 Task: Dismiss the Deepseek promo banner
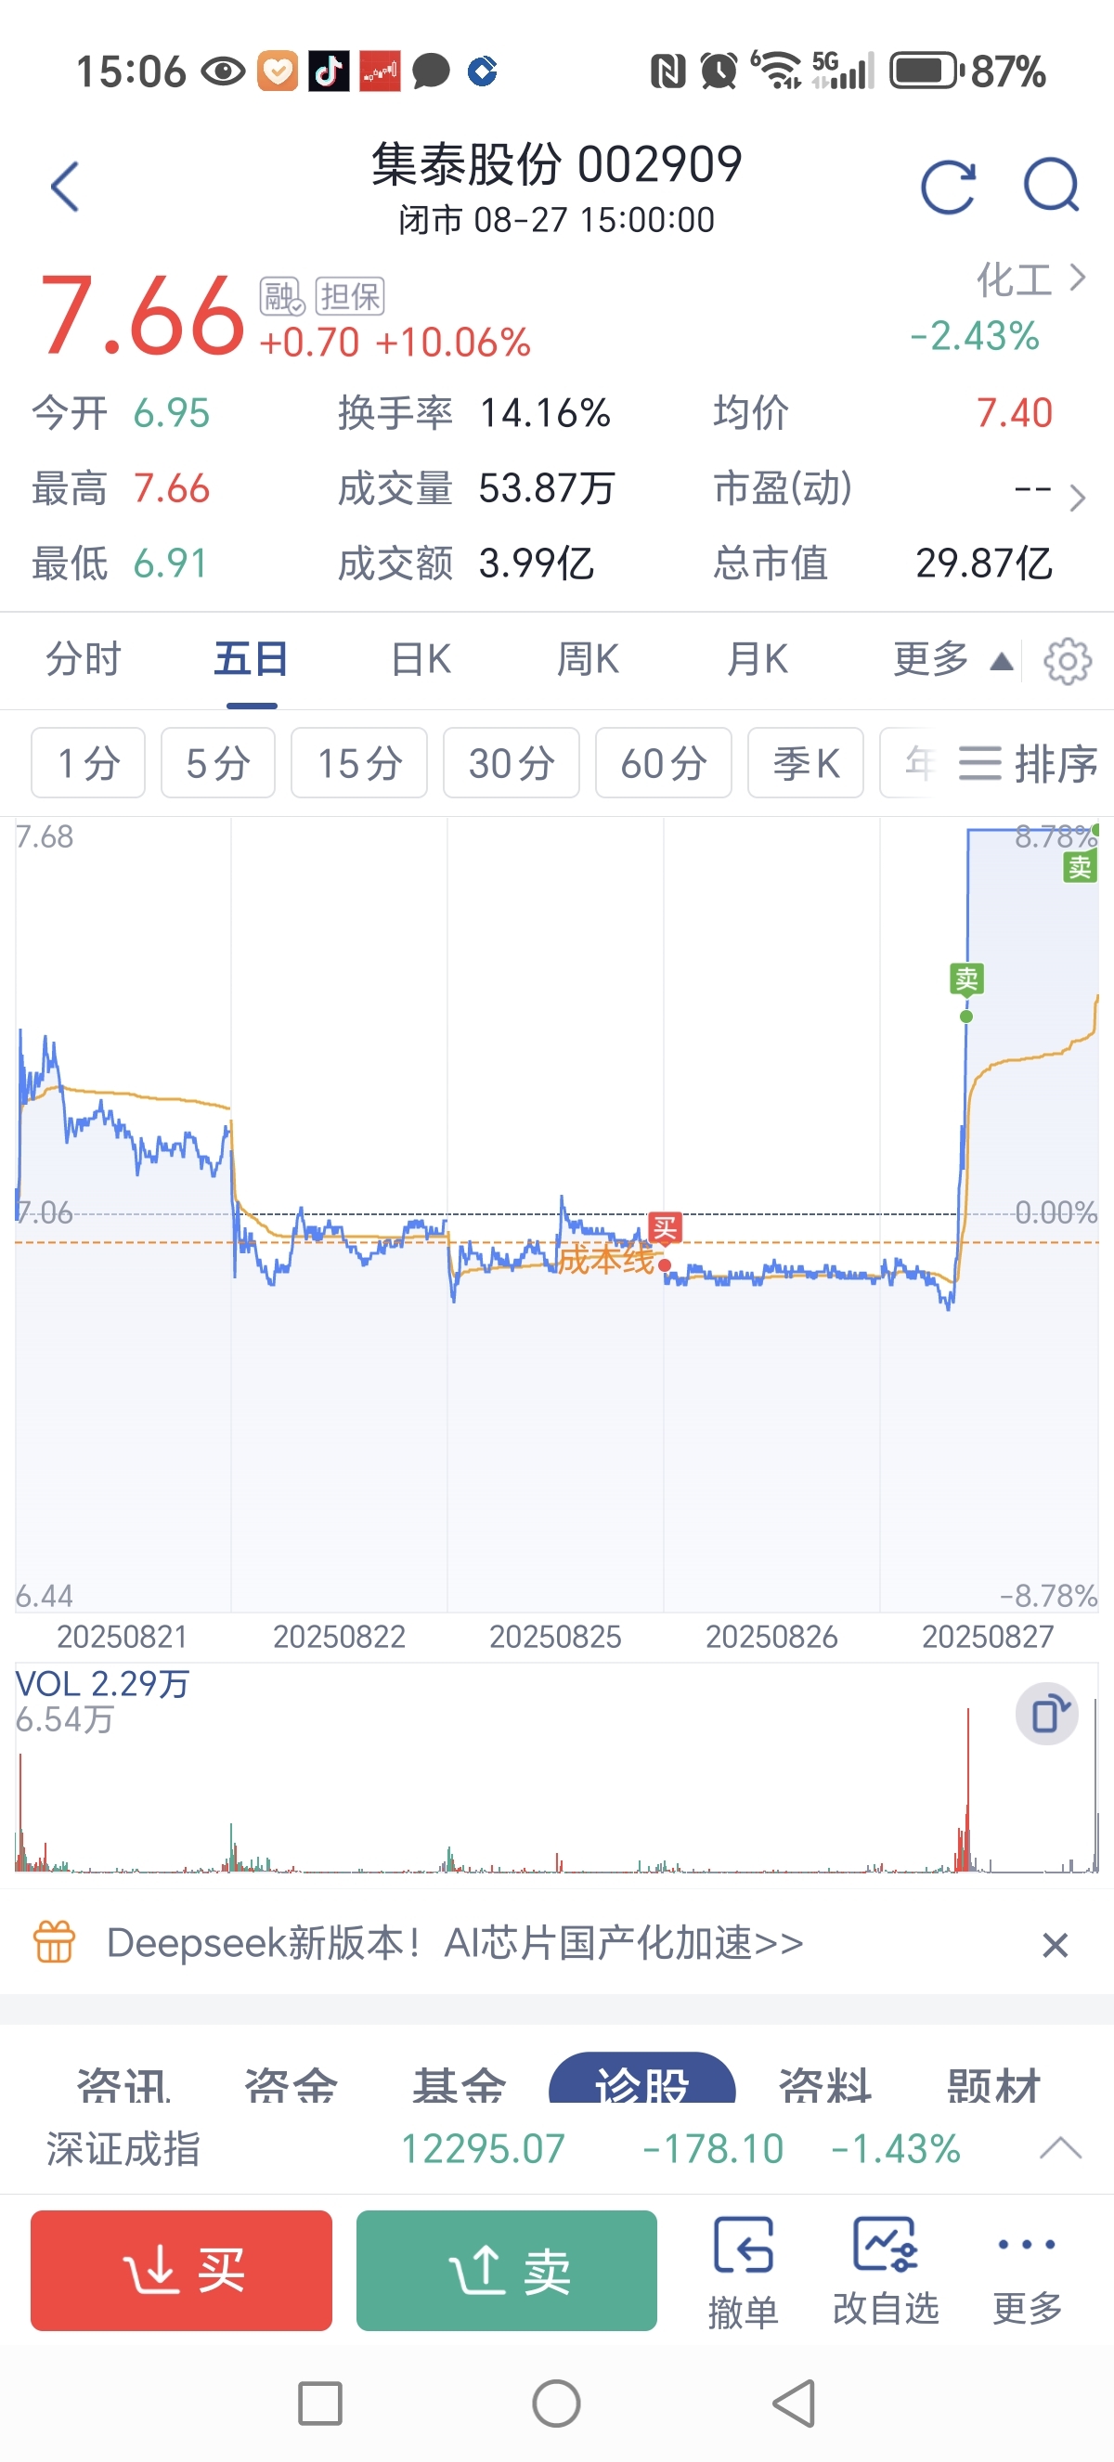click(1055, 1944)
